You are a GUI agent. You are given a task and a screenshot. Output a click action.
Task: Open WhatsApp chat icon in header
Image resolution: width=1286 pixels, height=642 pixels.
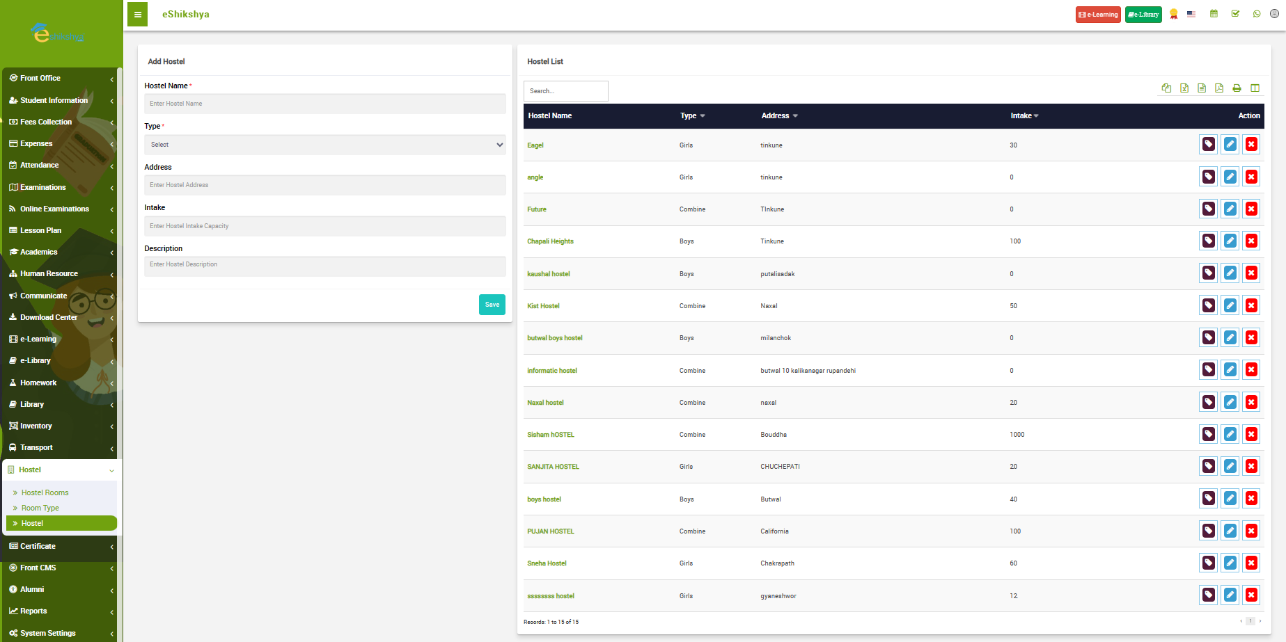coord(1257,14)
